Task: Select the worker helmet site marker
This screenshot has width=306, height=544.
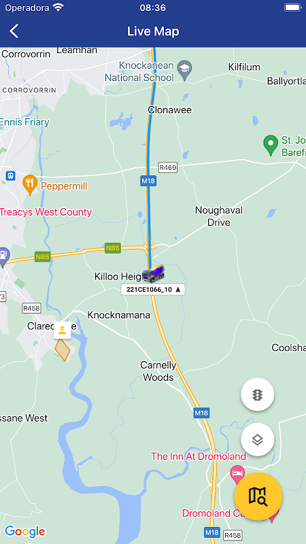Action: (63, 330)
